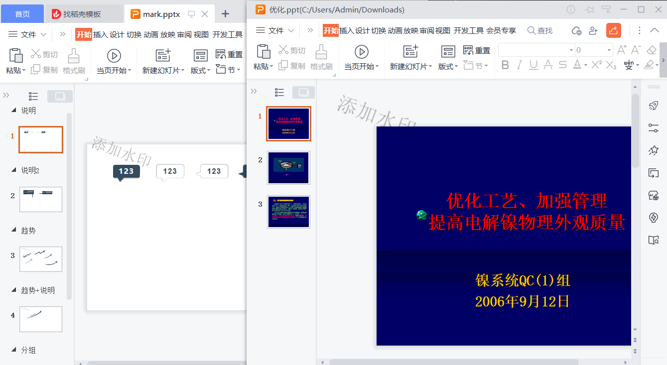
Task: Click Format Painter (格式刷) in mark.pptx window
Action: click(74, 61)
